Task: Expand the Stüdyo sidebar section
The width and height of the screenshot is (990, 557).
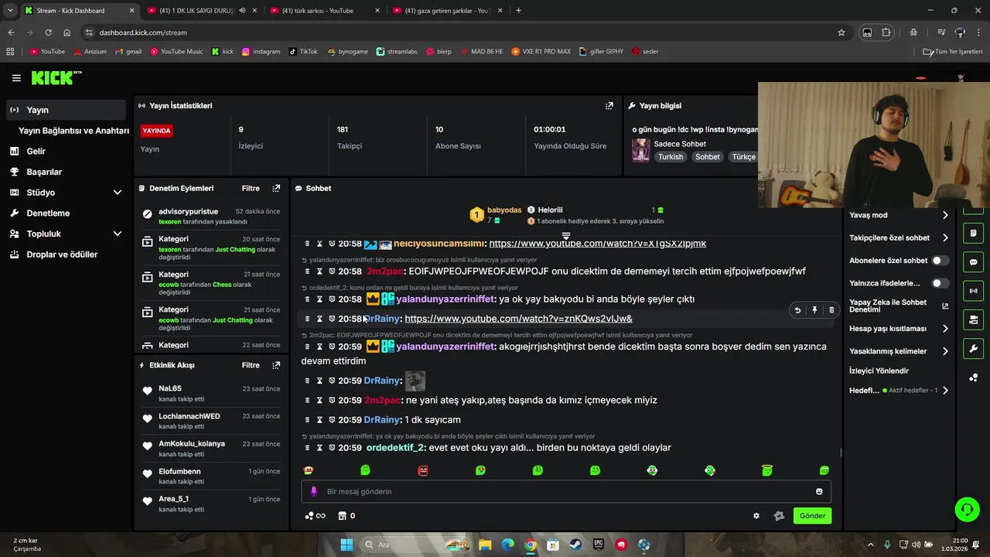Action: coord(118,193)
